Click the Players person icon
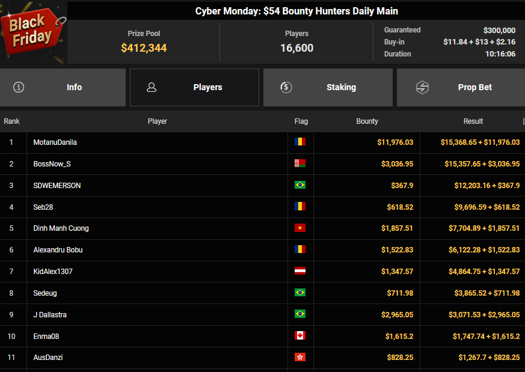 tap(152, 87)
